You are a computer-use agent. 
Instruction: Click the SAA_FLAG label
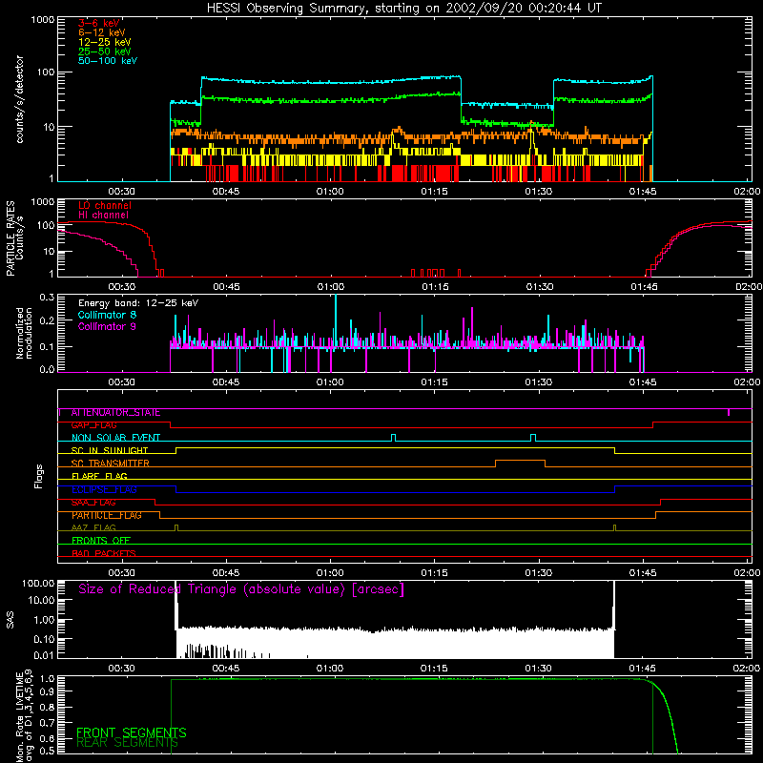coord(93,503)
